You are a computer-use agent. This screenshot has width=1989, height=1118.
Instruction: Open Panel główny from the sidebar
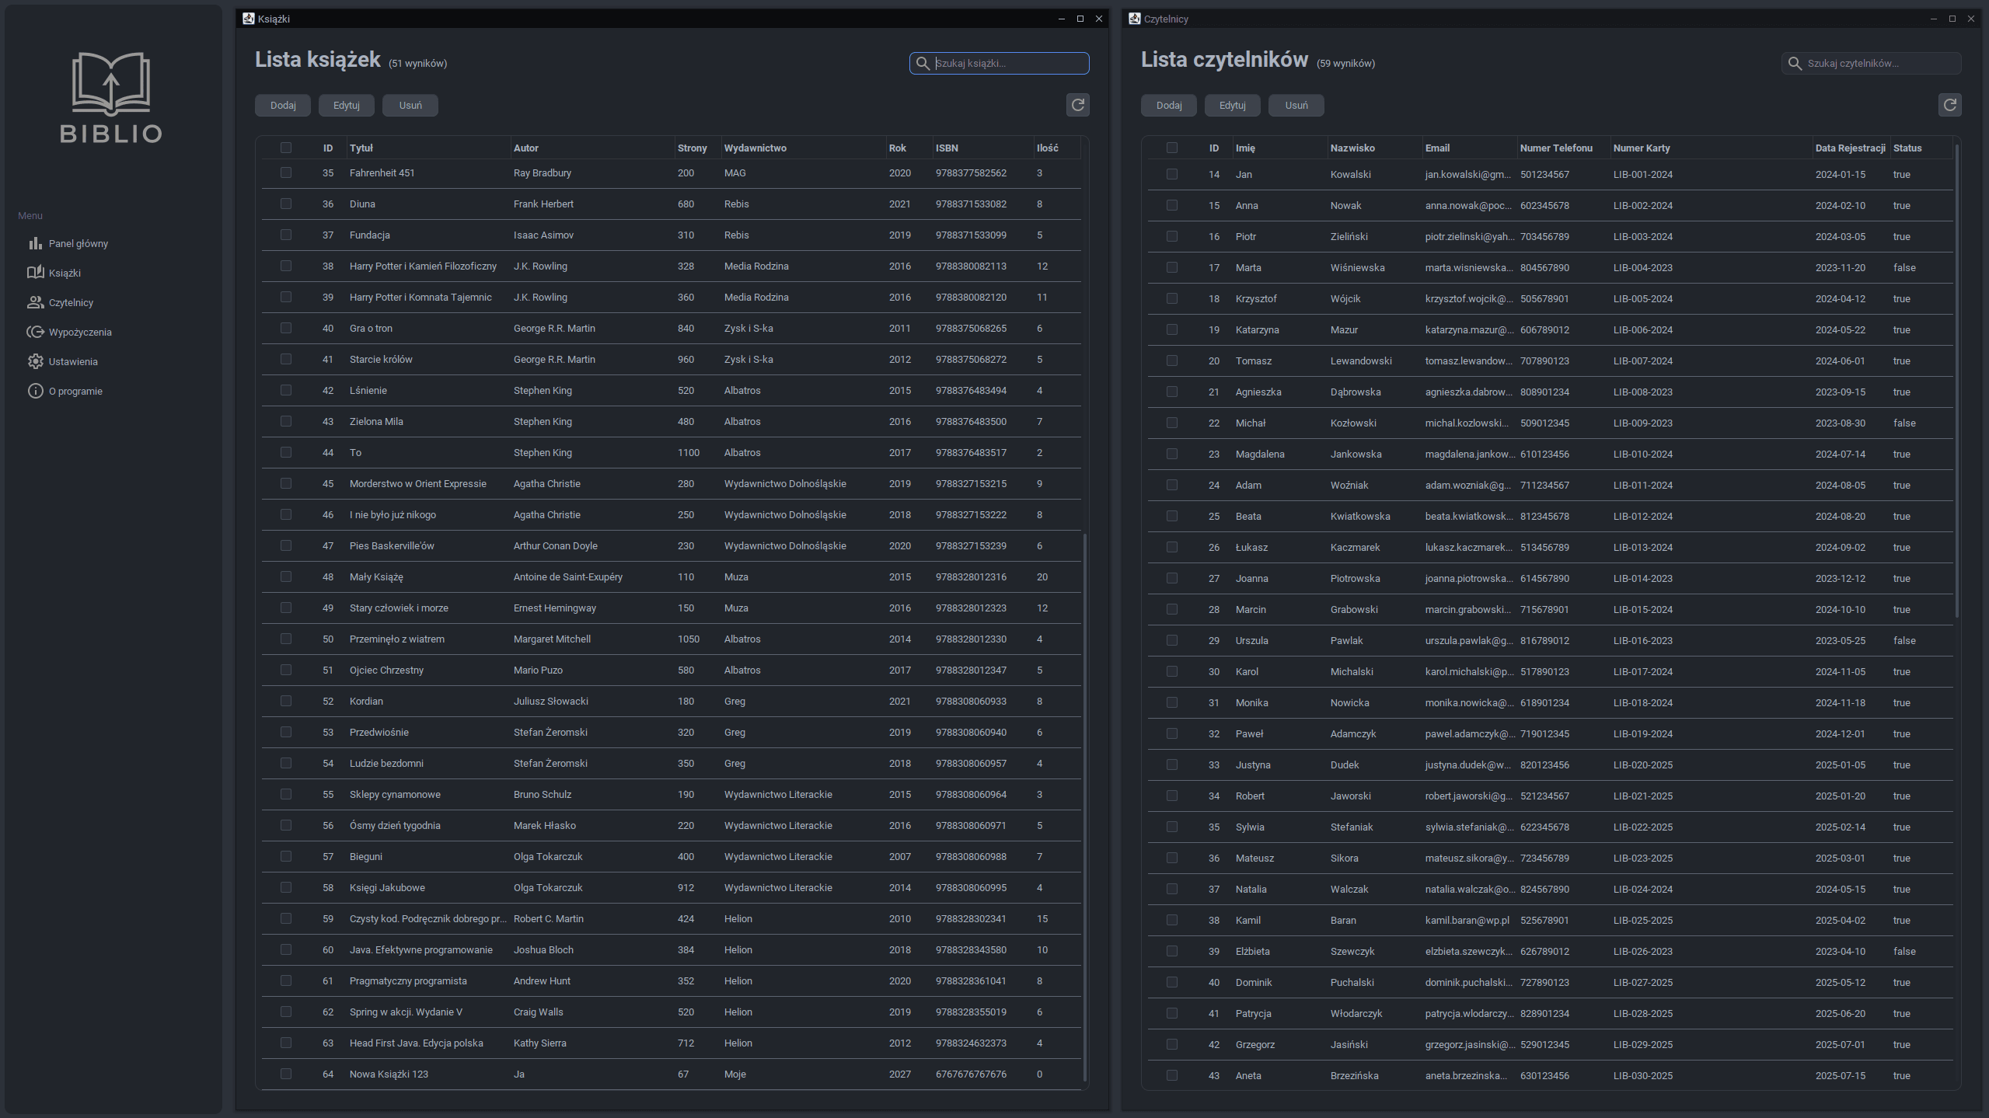point(78,243)
